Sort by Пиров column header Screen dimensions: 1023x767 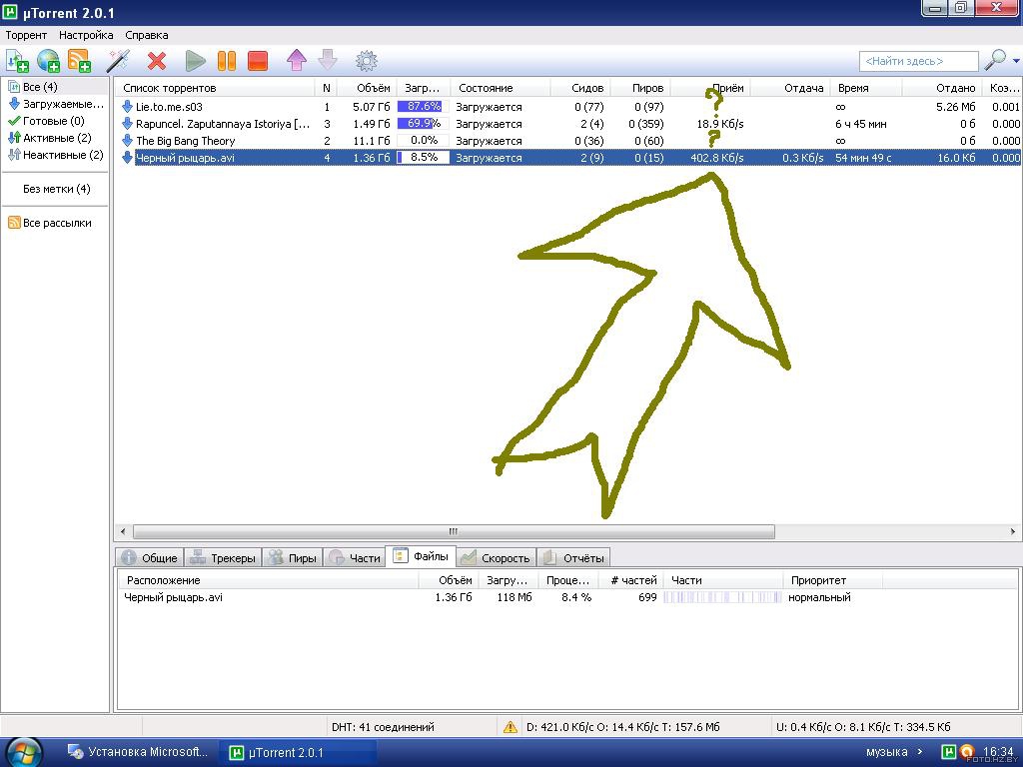pos(640,88)
